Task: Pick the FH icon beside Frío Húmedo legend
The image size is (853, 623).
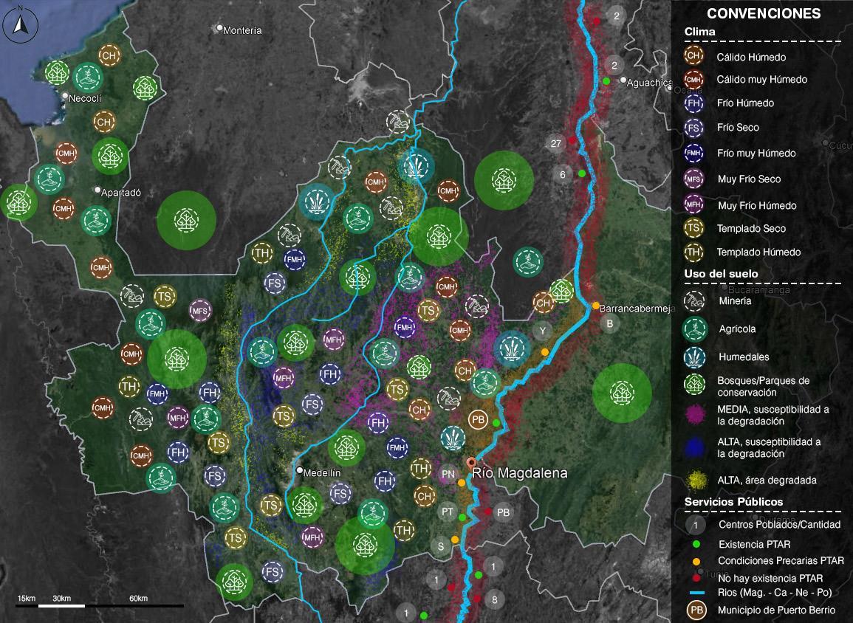Action: click(693, 103)
